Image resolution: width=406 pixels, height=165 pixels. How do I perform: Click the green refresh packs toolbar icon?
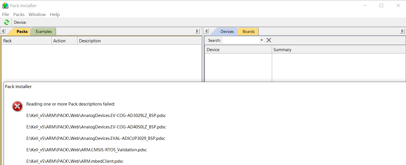click(x=6, y=22)
